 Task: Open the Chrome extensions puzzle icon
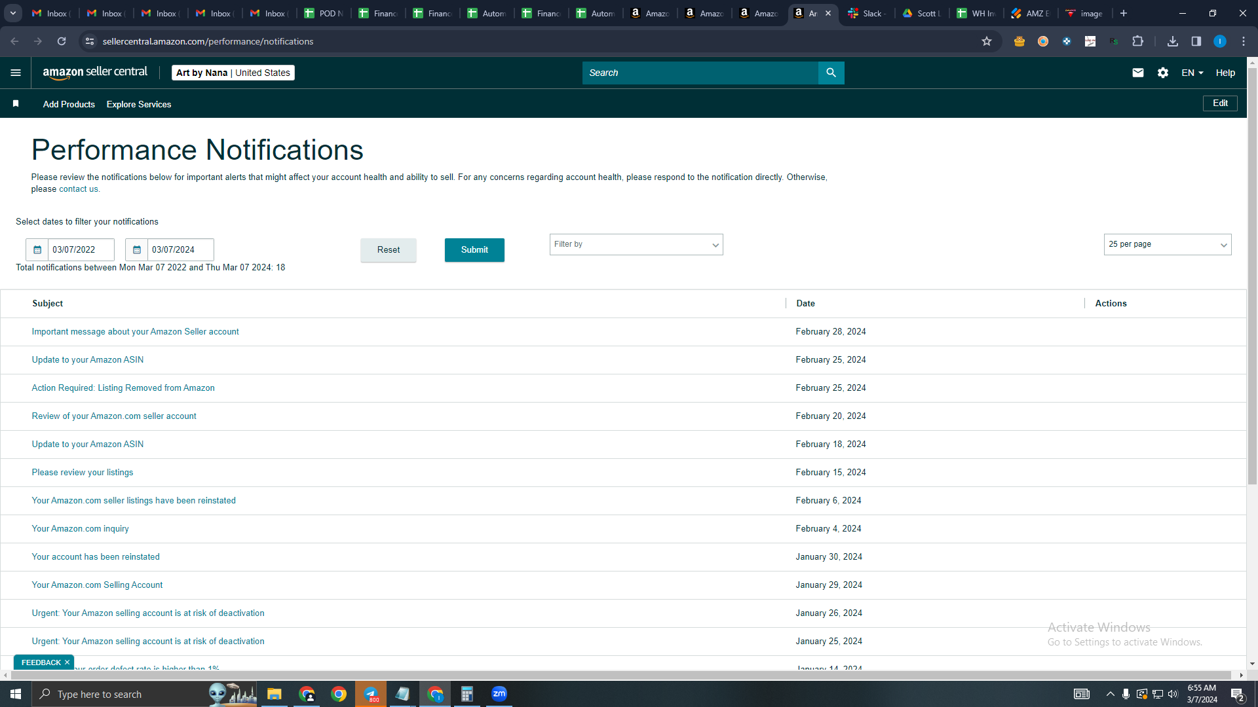click(x=1138, y=41)
